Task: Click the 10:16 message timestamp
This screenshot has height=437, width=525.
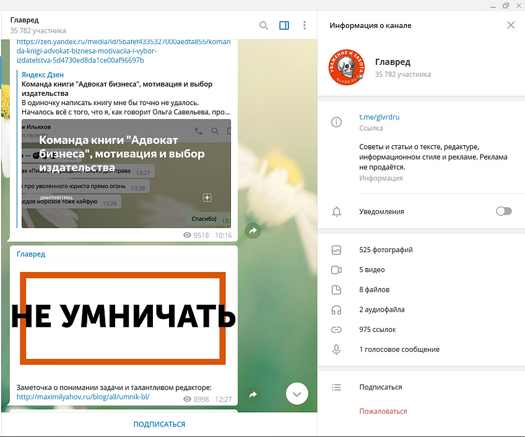Action: click(223, 235)
